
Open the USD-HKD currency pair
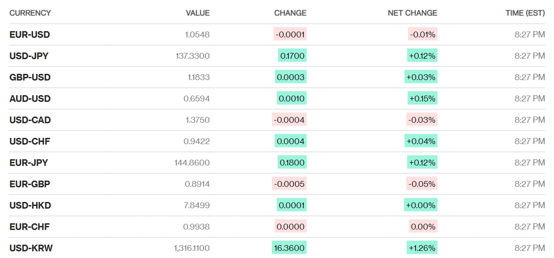(30, 206)
